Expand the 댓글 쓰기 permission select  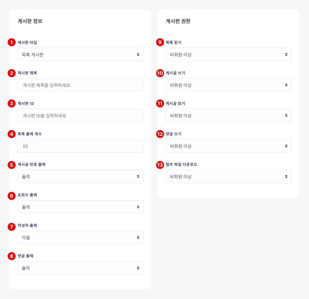coord(228,146)
